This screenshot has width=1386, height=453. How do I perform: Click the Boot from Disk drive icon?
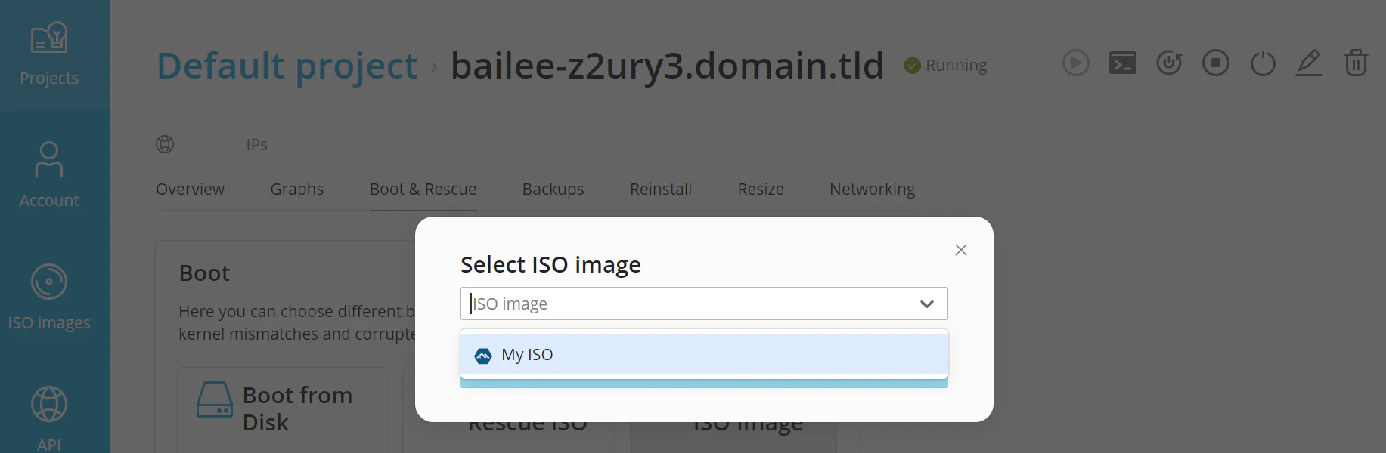tap(215, 399)
